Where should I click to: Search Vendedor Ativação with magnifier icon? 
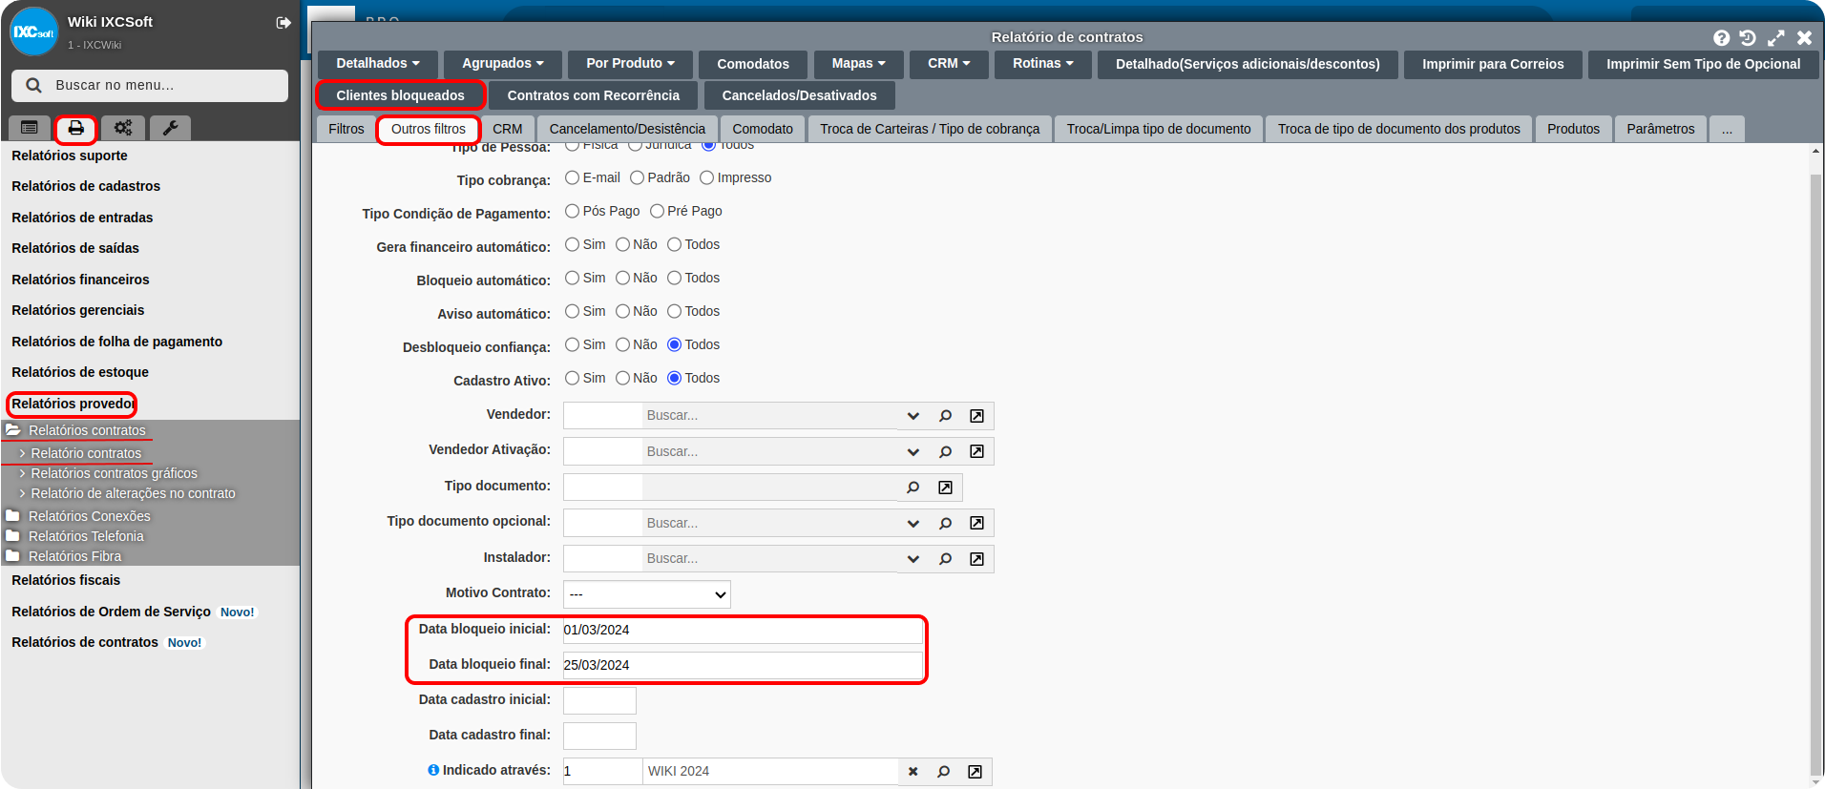945,451
